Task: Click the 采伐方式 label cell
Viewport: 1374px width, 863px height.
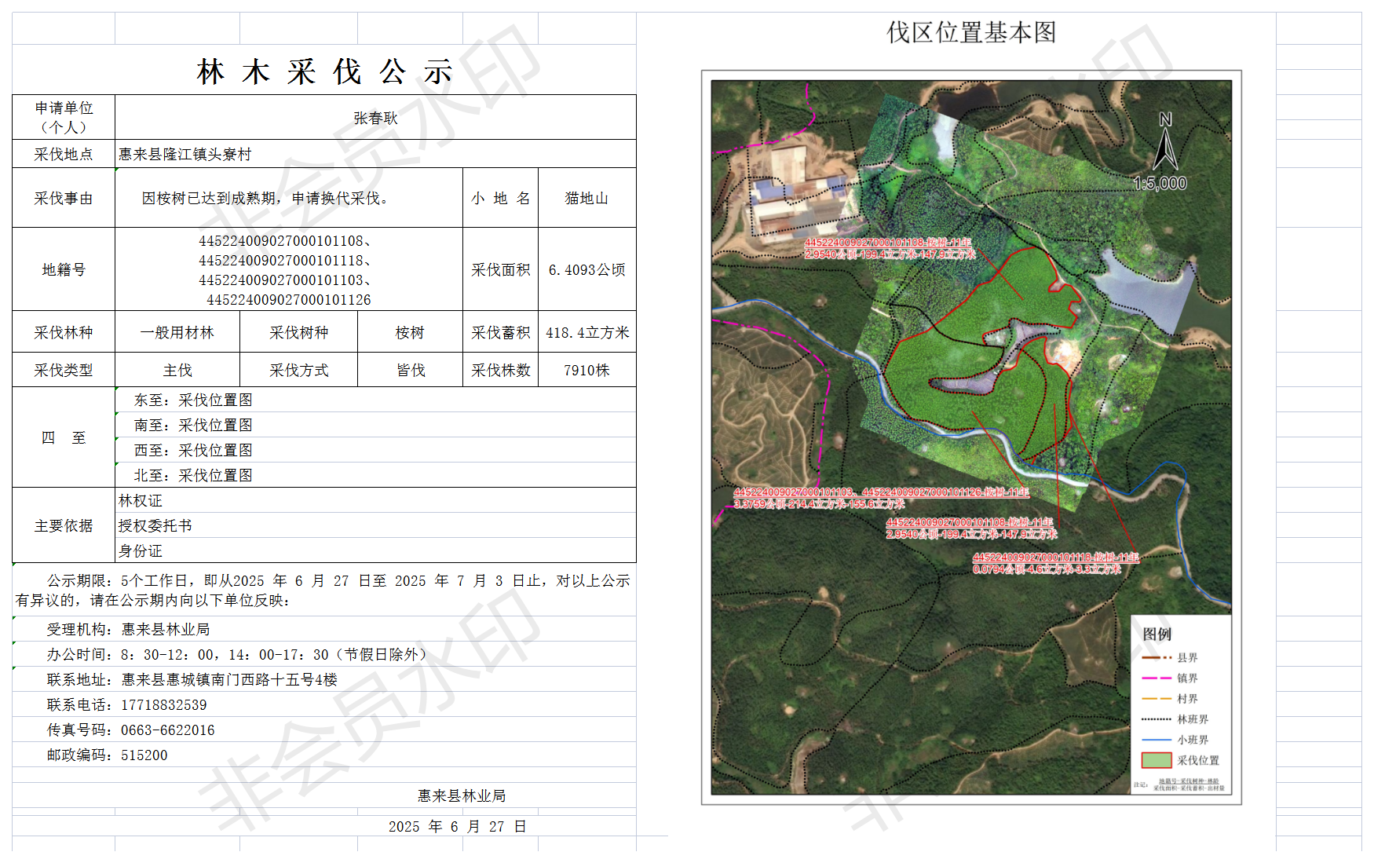Action: (298, 370)
